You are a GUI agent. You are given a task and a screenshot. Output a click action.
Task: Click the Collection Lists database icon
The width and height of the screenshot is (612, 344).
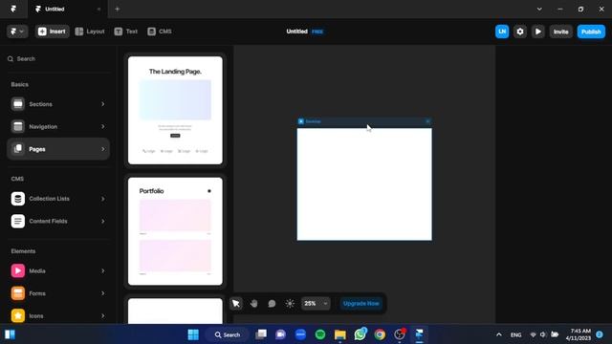[18, 199]
